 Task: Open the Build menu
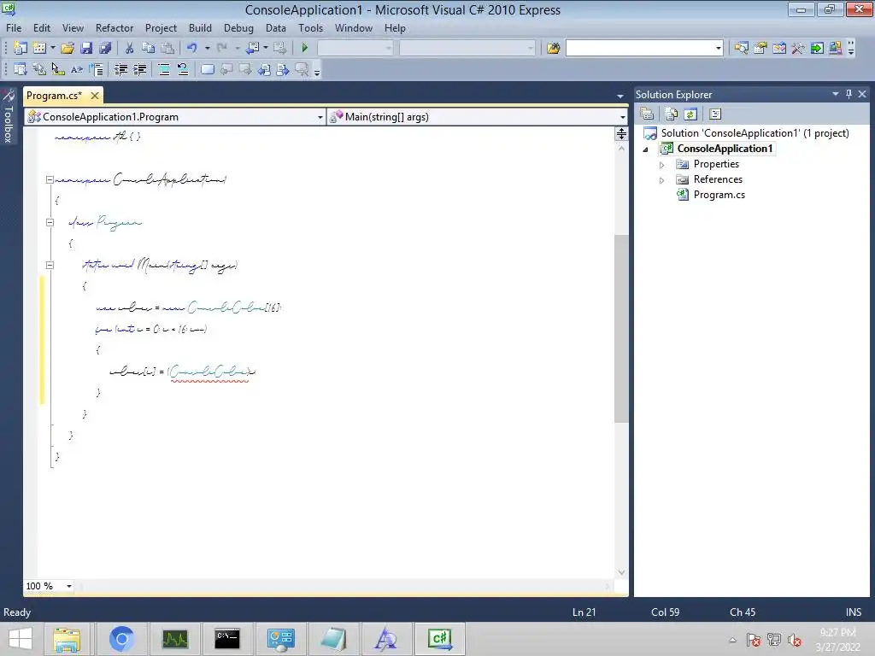[200, 28]
